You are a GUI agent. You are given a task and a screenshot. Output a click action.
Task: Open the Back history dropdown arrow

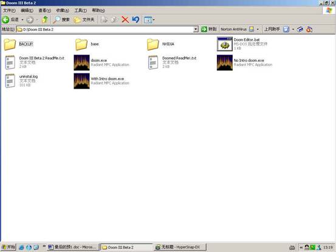tap(22, 19)
